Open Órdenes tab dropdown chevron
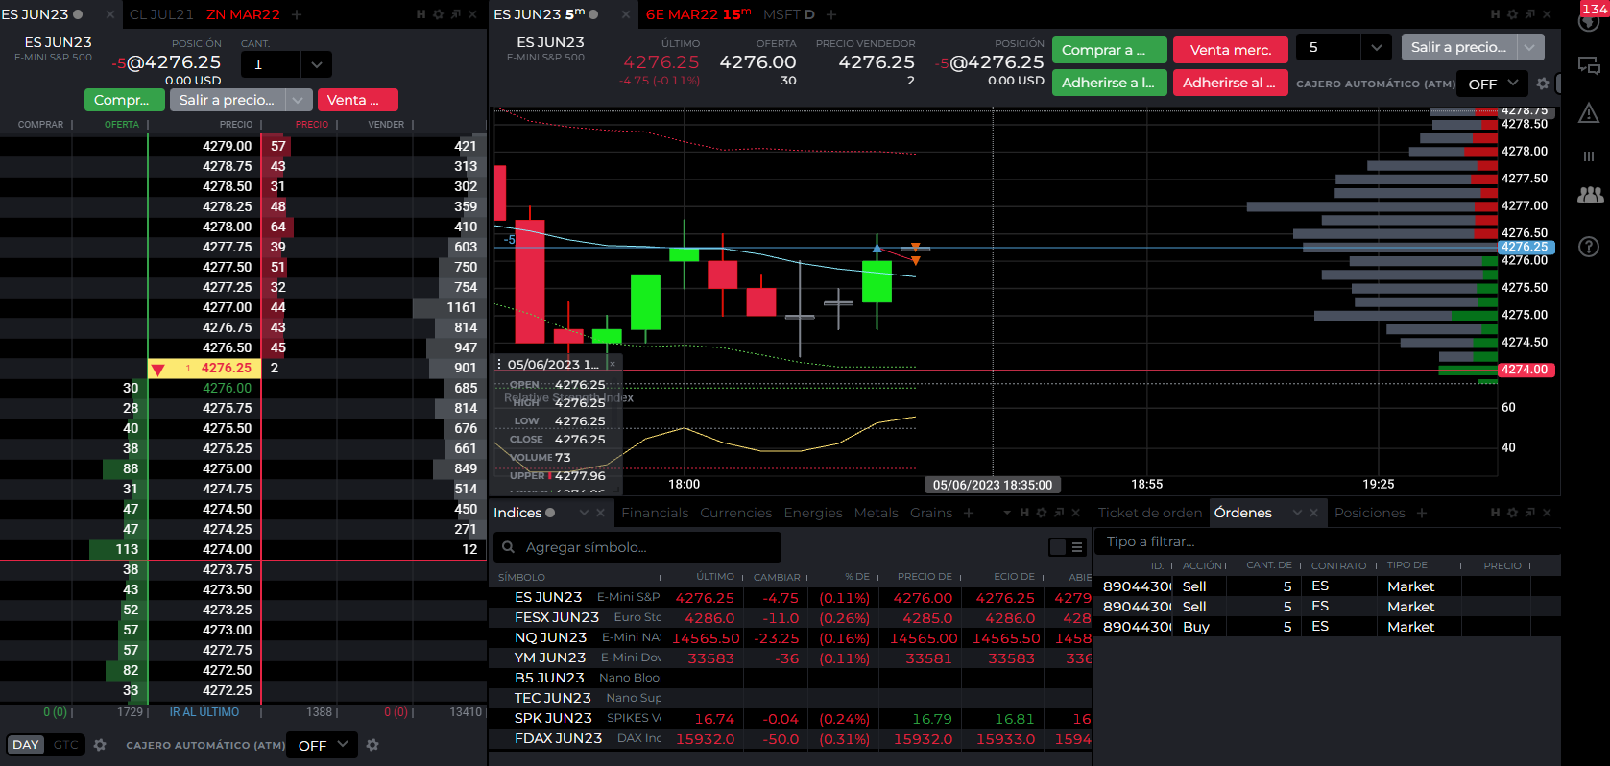 pyautogui.click(x=1297, y=513)
